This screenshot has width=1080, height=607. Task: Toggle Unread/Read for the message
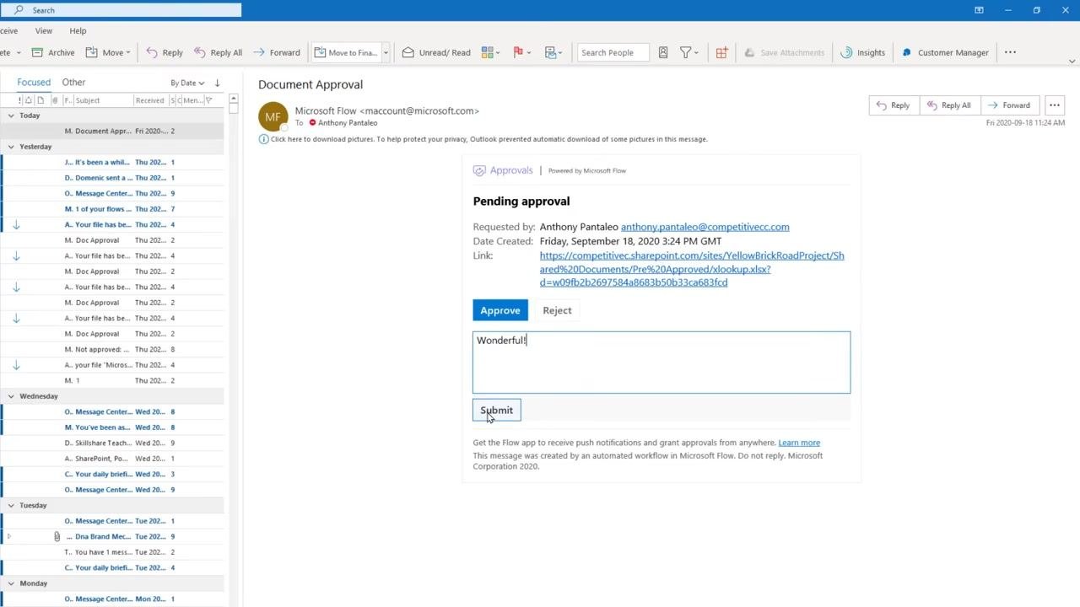coord(436,52)
